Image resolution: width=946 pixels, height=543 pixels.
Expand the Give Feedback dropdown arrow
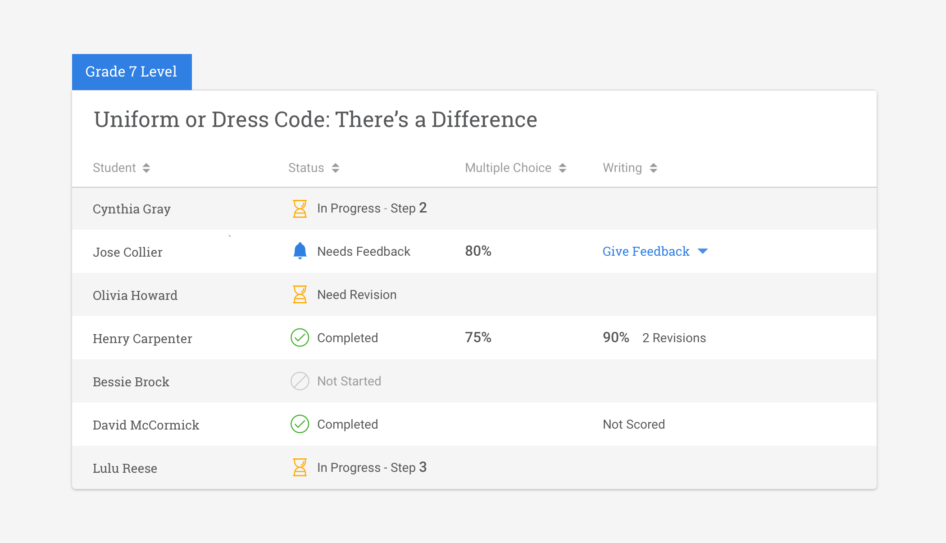[703, 251]
